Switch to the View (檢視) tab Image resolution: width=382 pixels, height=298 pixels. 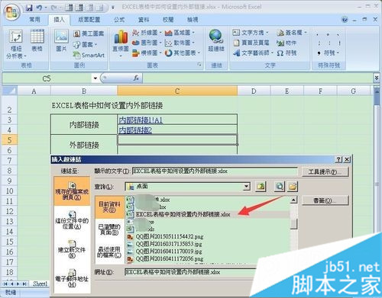193,20
